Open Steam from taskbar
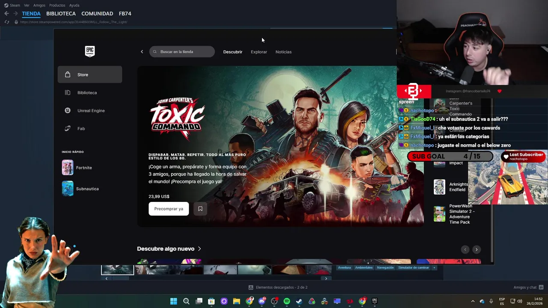548x308 pixels. 299,301
